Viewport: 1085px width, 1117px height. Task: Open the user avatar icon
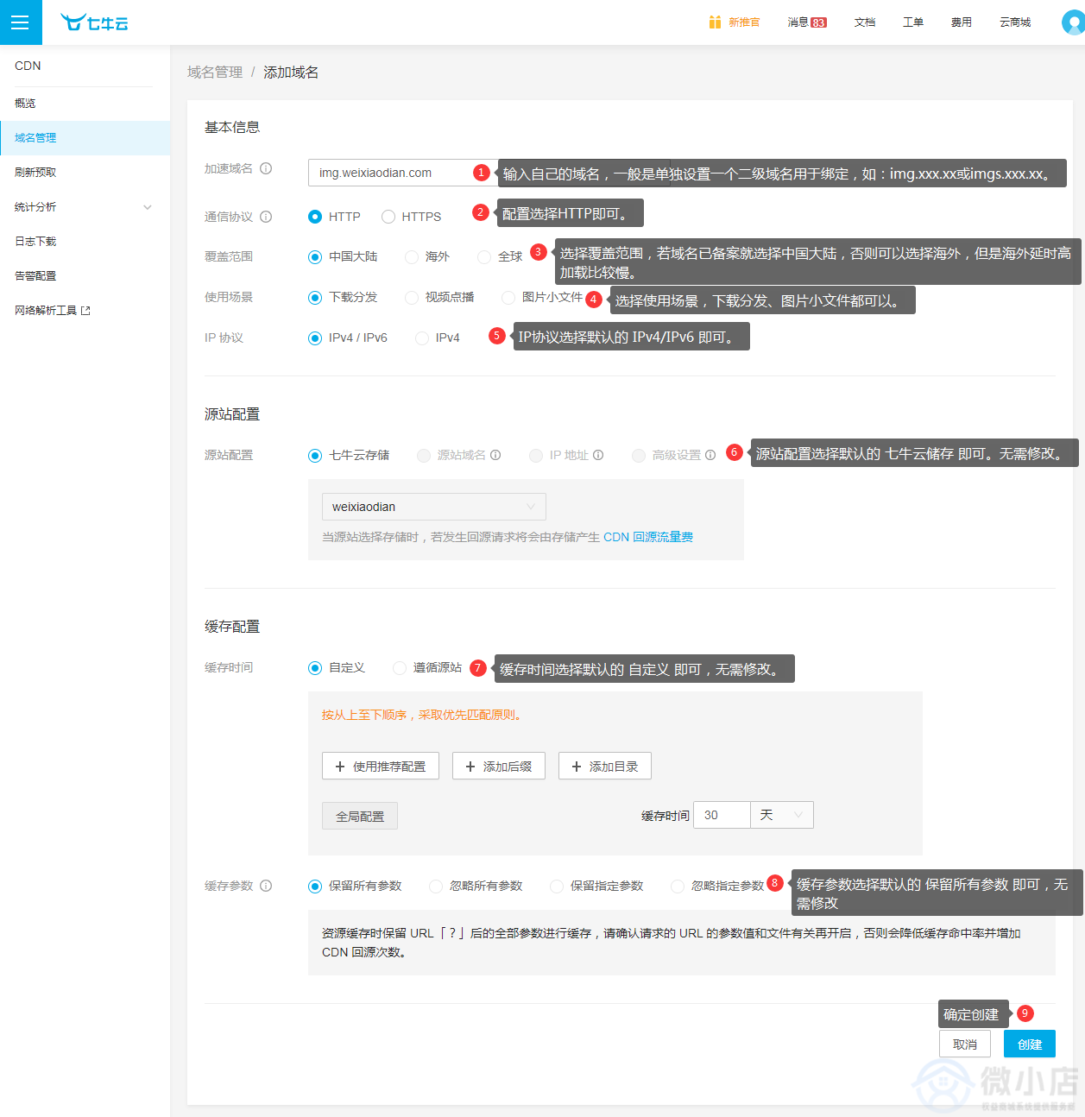tap(1073, 22)
